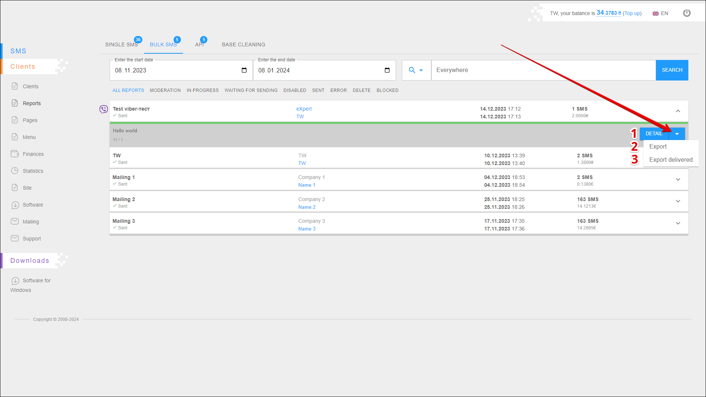Click the Statistics chart icon in sidebar
706x397 pixels.
(15, 171)
